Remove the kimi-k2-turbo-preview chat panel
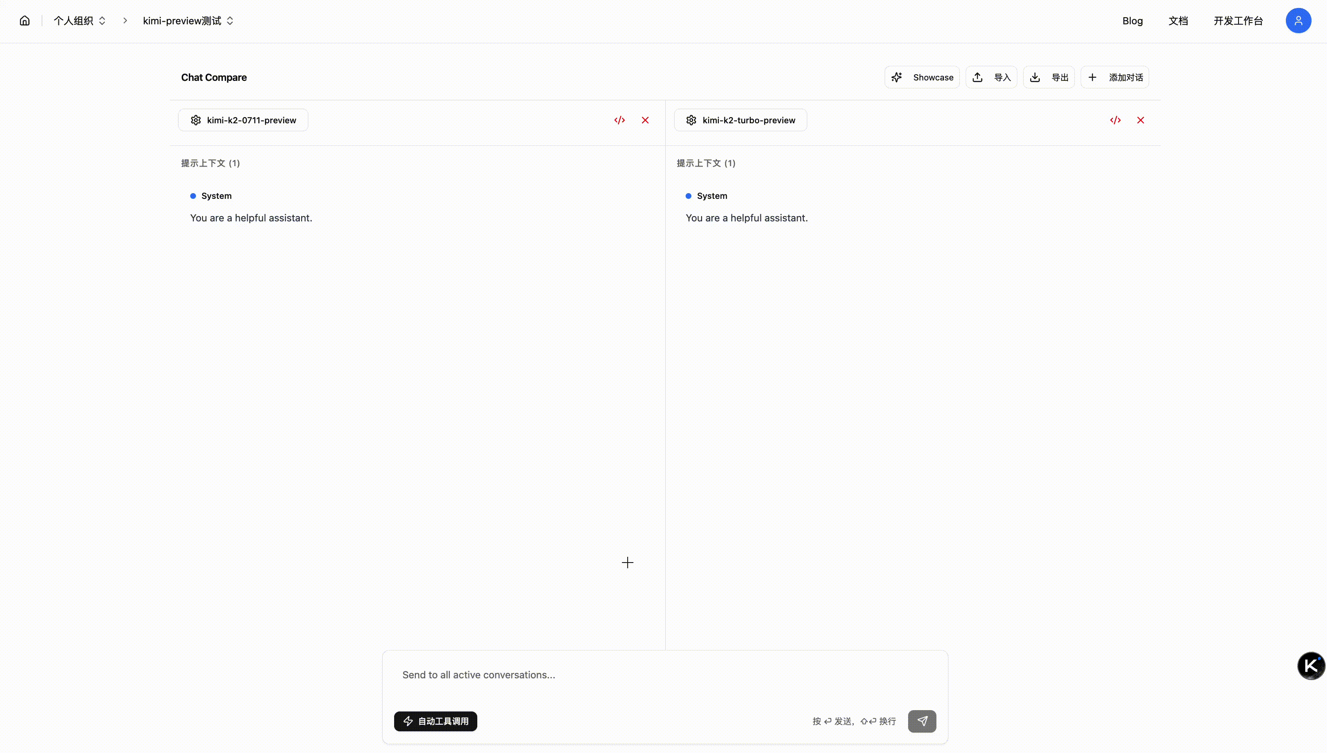The height and width of the screenshot is (753, 1327). coord(1141,120)
